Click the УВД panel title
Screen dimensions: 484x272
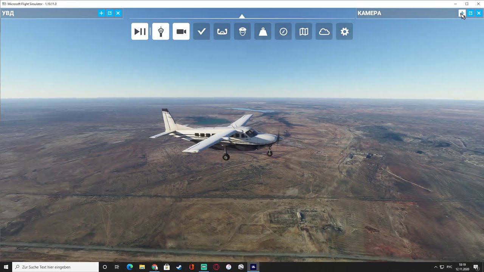pyautogui.click(x=8, y=13)
